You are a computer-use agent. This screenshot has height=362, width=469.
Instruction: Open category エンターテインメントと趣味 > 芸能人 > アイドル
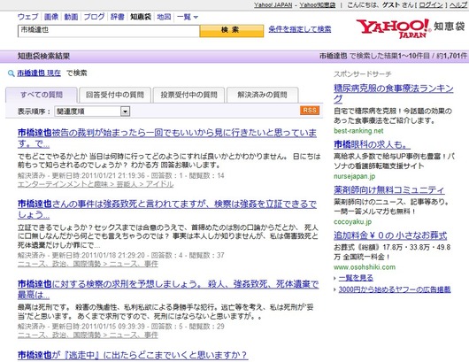click(x=96, y=184)
